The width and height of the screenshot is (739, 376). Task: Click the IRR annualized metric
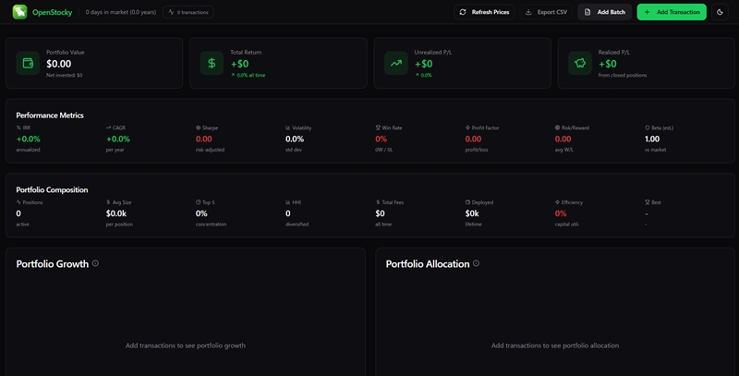pyautogui.click(x=29, y=139)
